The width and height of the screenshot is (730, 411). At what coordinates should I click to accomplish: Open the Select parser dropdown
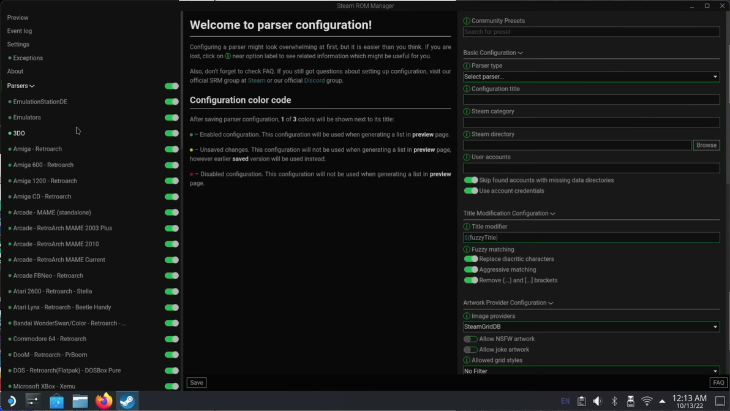tap(591, 77)
